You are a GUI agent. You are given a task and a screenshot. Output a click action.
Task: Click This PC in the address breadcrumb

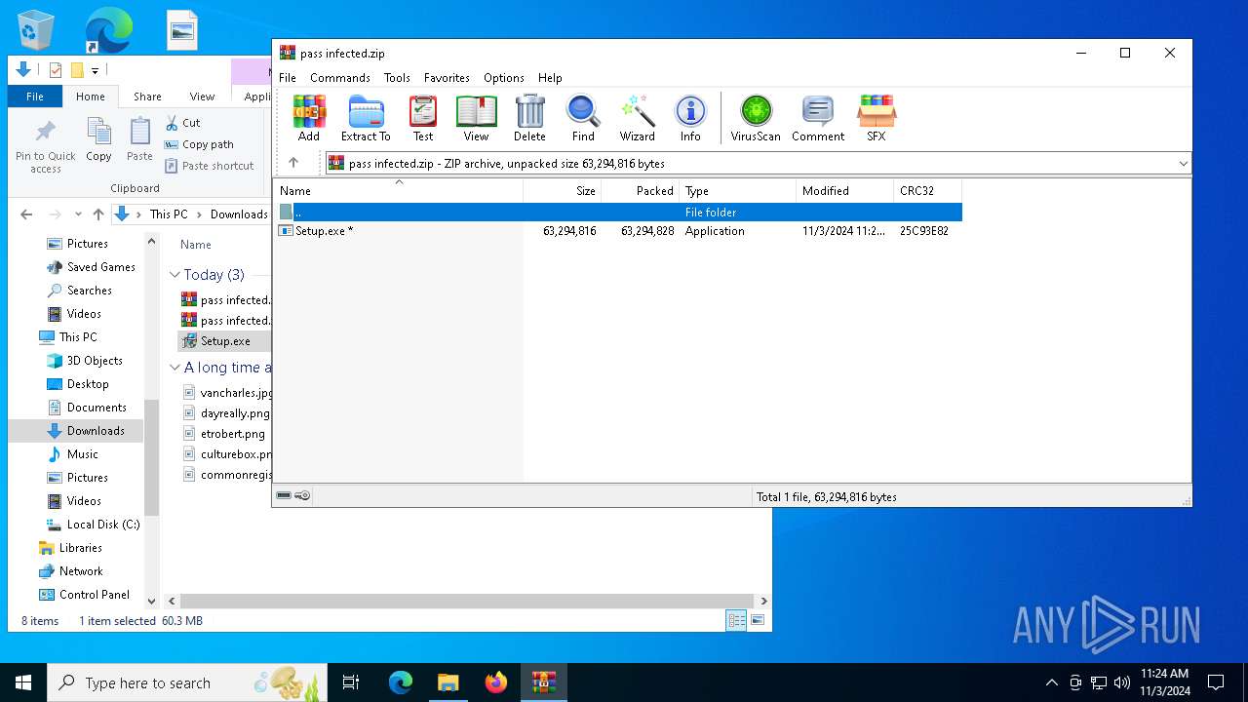(169, 214)
